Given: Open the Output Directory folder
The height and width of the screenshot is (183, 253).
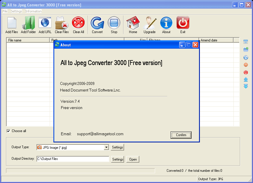Looking at the screenshot, I should coord(132,159).
